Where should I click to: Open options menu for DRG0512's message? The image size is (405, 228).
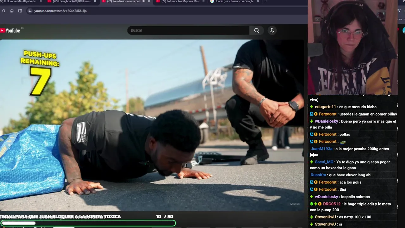[x=397, y=207]
